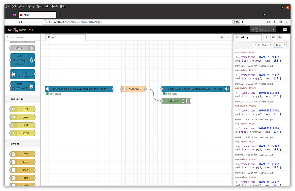Open the Edit menu
This screenshot has height=191, width=295.
click(14, 6)
